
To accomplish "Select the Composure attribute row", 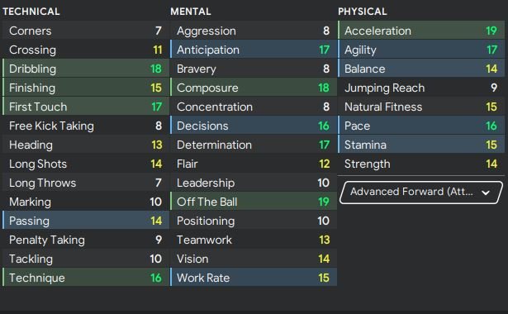I will 254,88.
